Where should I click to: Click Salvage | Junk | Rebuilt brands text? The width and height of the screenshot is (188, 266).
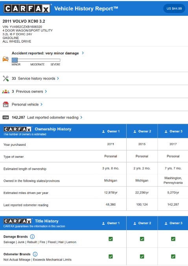pos(40,242)
